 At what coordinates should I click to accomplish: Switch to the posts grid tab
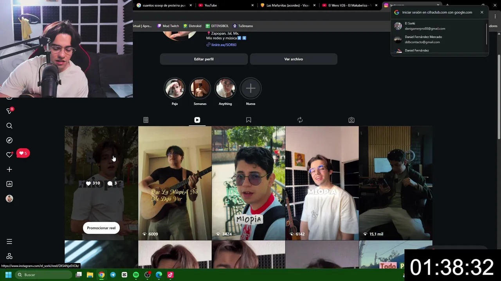[146, 120]
